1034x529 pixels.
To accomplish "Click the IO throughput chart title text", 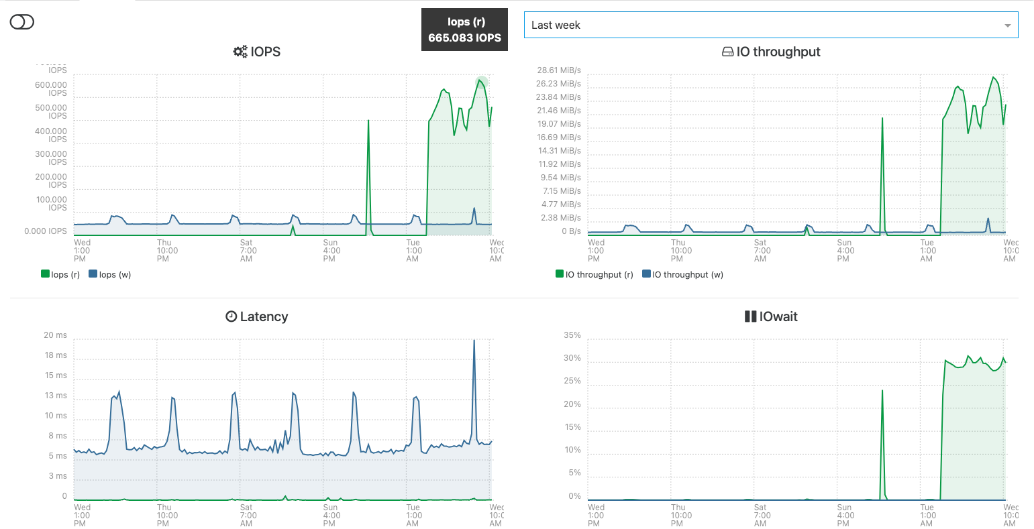I will pos(778,52).
